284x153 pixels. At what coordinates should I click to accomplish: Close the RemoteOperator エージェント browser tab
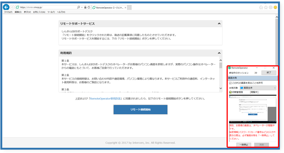click(x=125, y=7)
